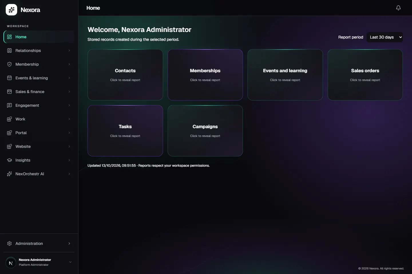The width and height of the screenshot is (412, 274).
Task: Expand the Membership chevron
Action: pos(69,64)
